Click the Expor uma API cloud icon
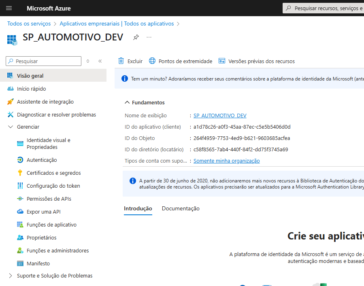The width and height of the screenshot is (364, 286). [x=20, y=211]
